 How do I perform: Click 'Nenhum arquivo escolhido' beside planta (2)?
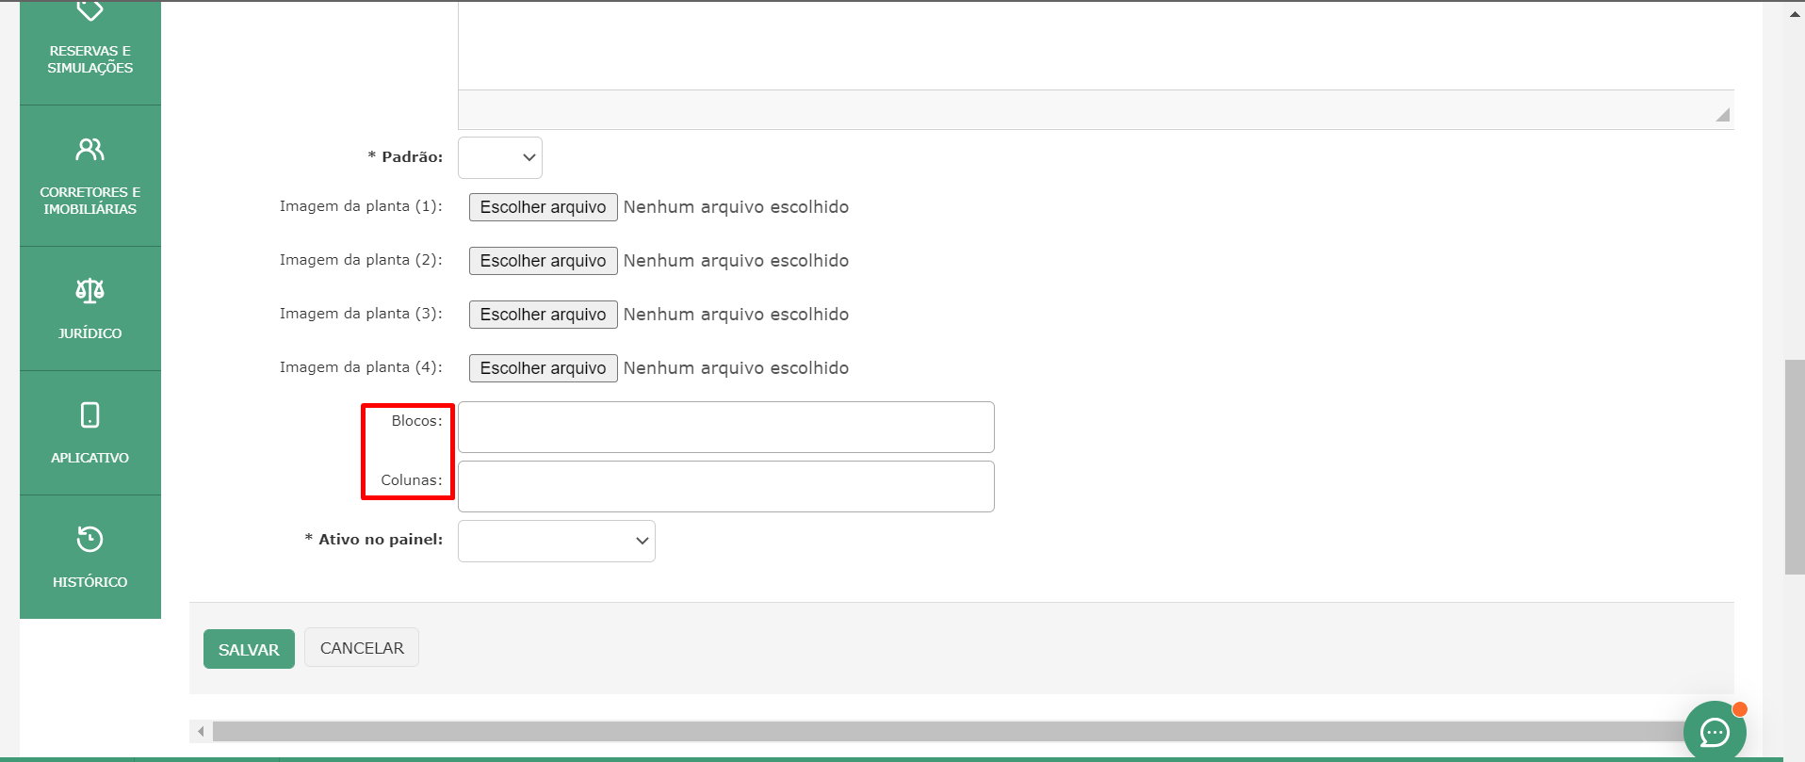[736, 261]
